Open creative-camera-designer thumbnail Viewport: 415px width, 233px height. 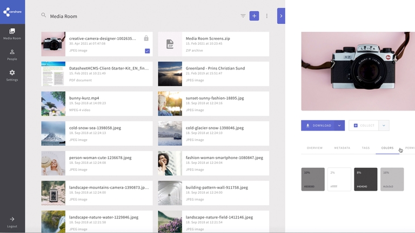pos(53,44)
